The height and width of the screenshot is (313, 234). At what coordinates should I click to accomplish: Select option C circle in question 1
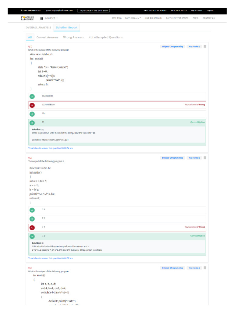[32, 114]
